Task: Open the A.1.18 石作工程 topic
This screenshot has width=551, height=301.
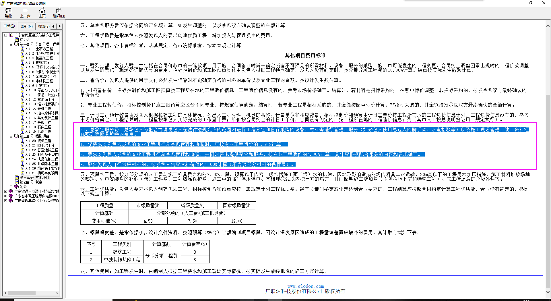Action: (x=38, y=127)
